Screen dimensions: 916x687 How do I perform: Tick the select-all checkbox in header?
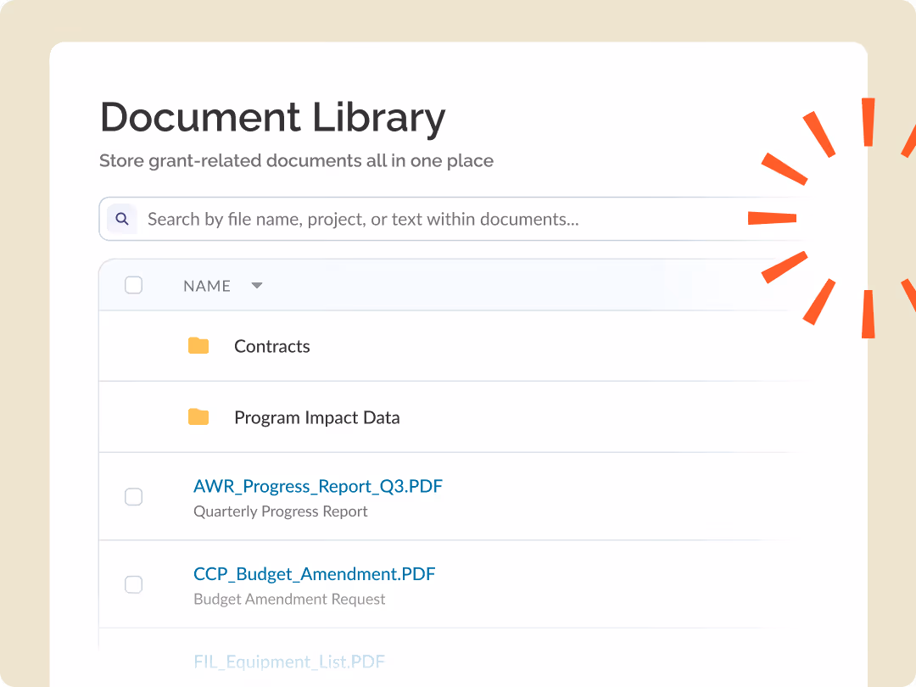click(134, 285)
